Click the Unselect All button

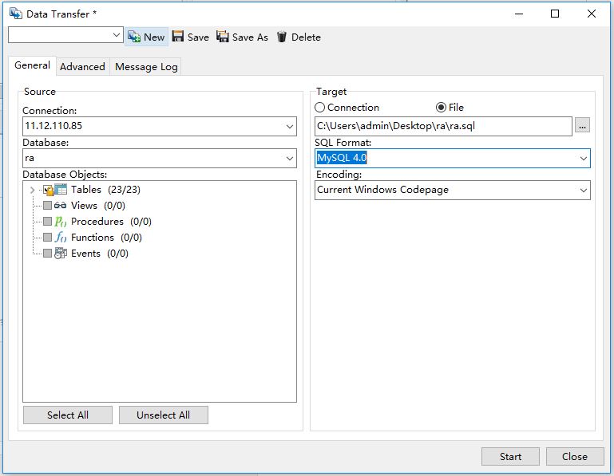pos(164,415)
